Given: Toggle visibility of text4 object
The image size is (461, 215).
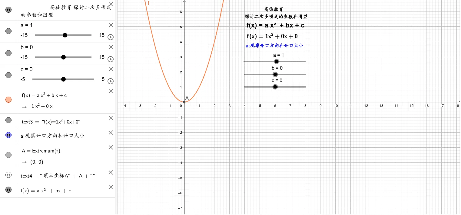Looking at the screenshot, I should [x=8, y=175].
